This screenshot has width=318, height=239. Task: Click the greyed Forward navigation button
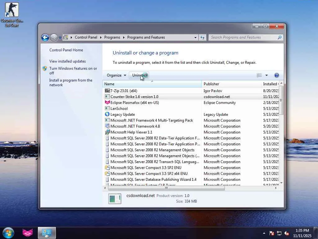[54, 37]
